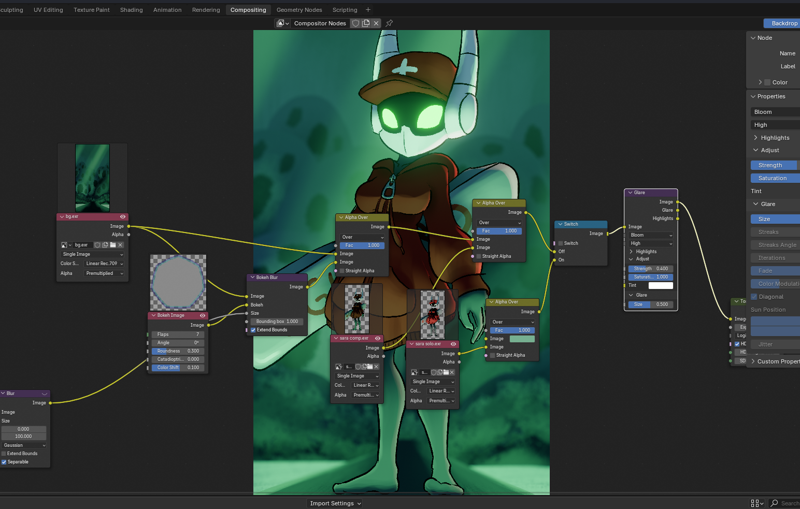Image resolution: width=800 pixels, height=509 pixels.
Task: Click the Glare output socket on Glare node
Action: pyautogui.click(x=678, y=210)
